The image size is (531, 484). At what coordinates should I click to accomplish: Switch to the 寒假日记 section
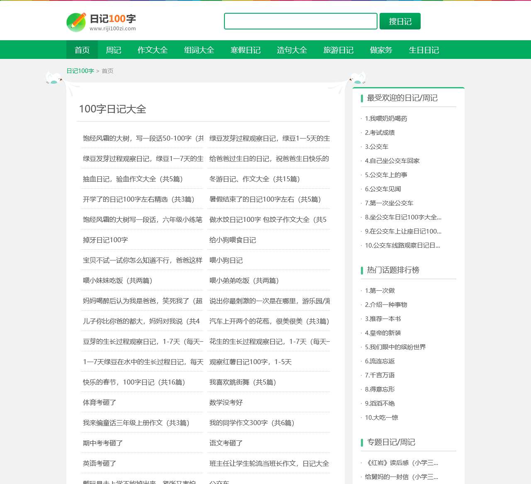tap(246, 50)
